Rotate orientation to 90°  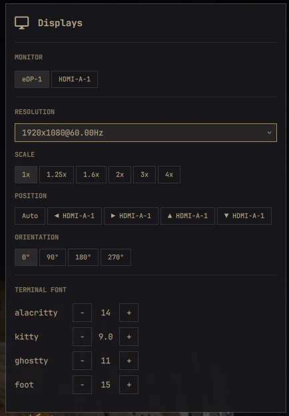(53, 257)
